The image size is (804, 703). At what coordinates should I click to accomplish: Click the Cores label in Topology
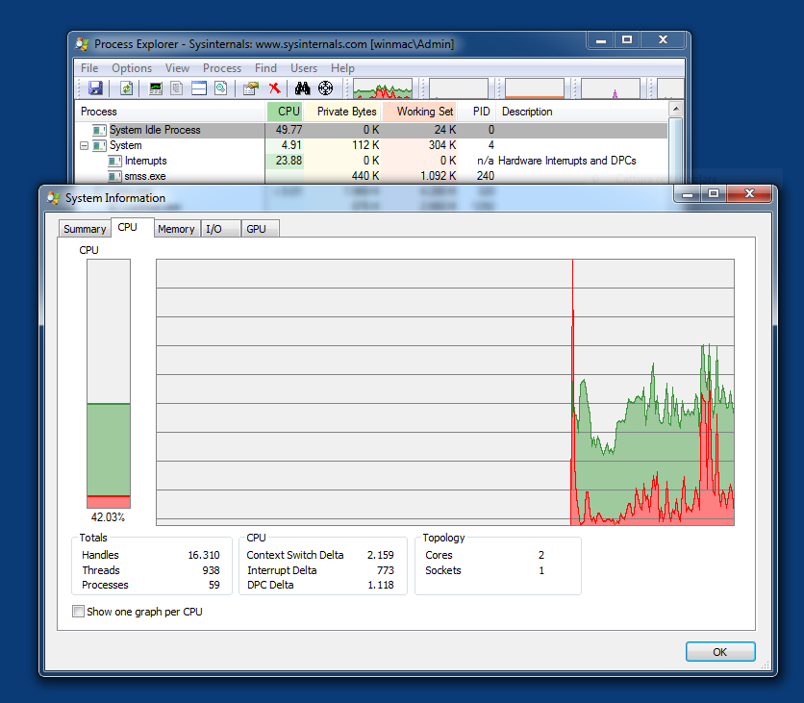pyautogui.click(x=439, y=555)
